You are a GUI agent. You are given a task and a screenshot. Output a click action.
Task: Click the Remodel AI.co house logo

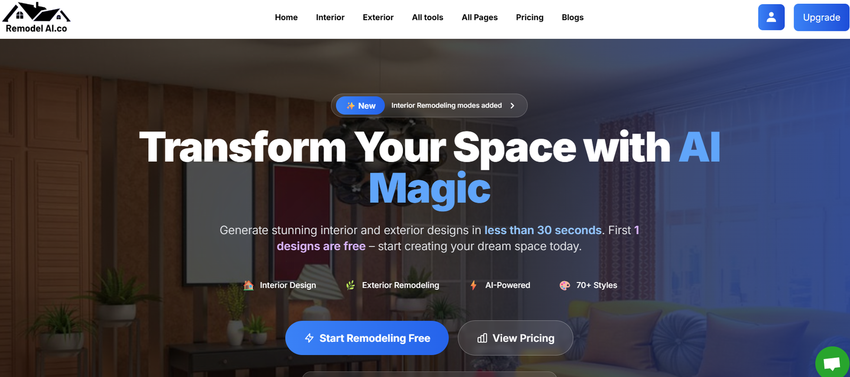click(36, 18)
